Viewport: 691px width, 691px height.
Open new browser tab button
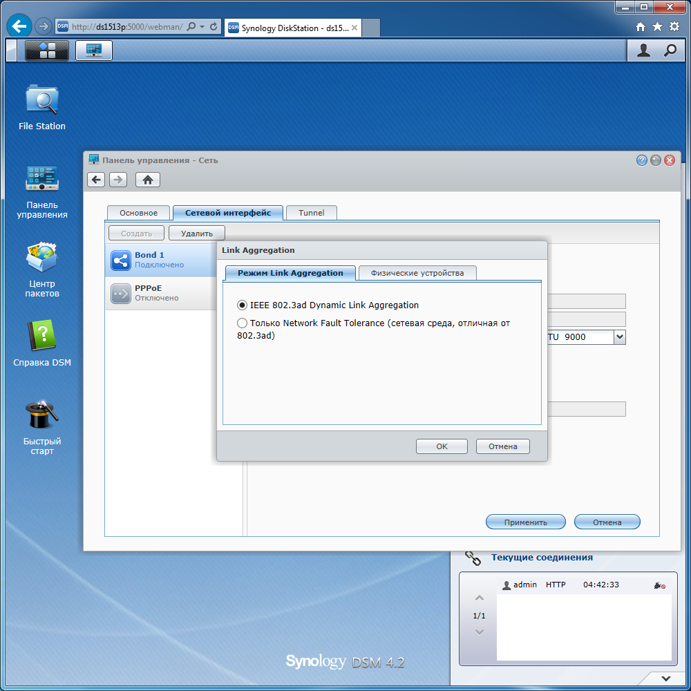point(371,28)
